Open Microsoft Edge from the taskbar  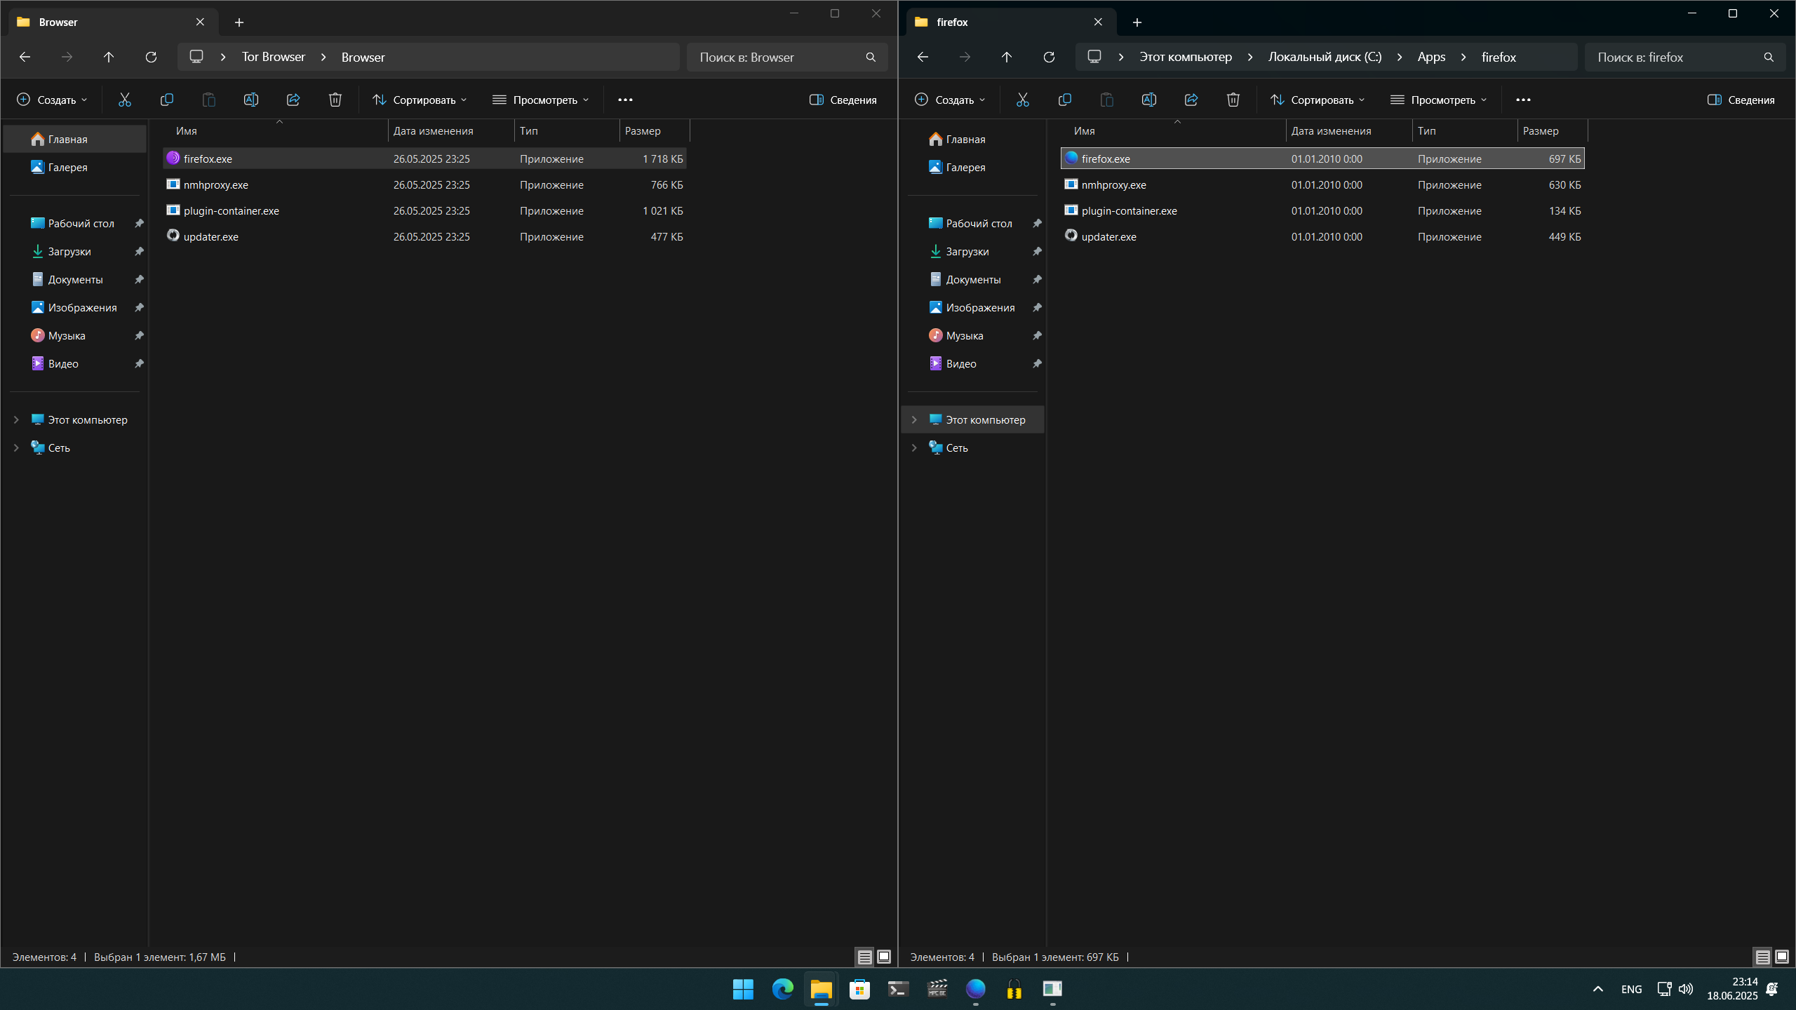(x=782, y=989)
